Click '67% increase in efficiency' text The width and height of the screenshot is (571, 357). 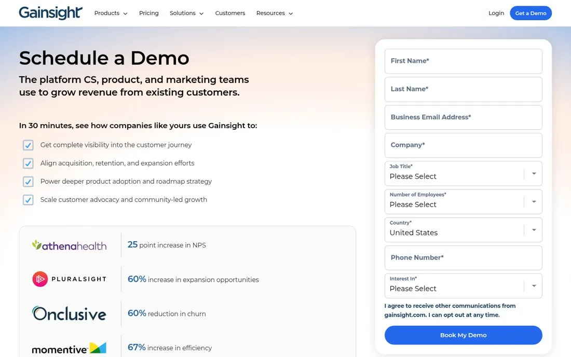click(169, 348)
